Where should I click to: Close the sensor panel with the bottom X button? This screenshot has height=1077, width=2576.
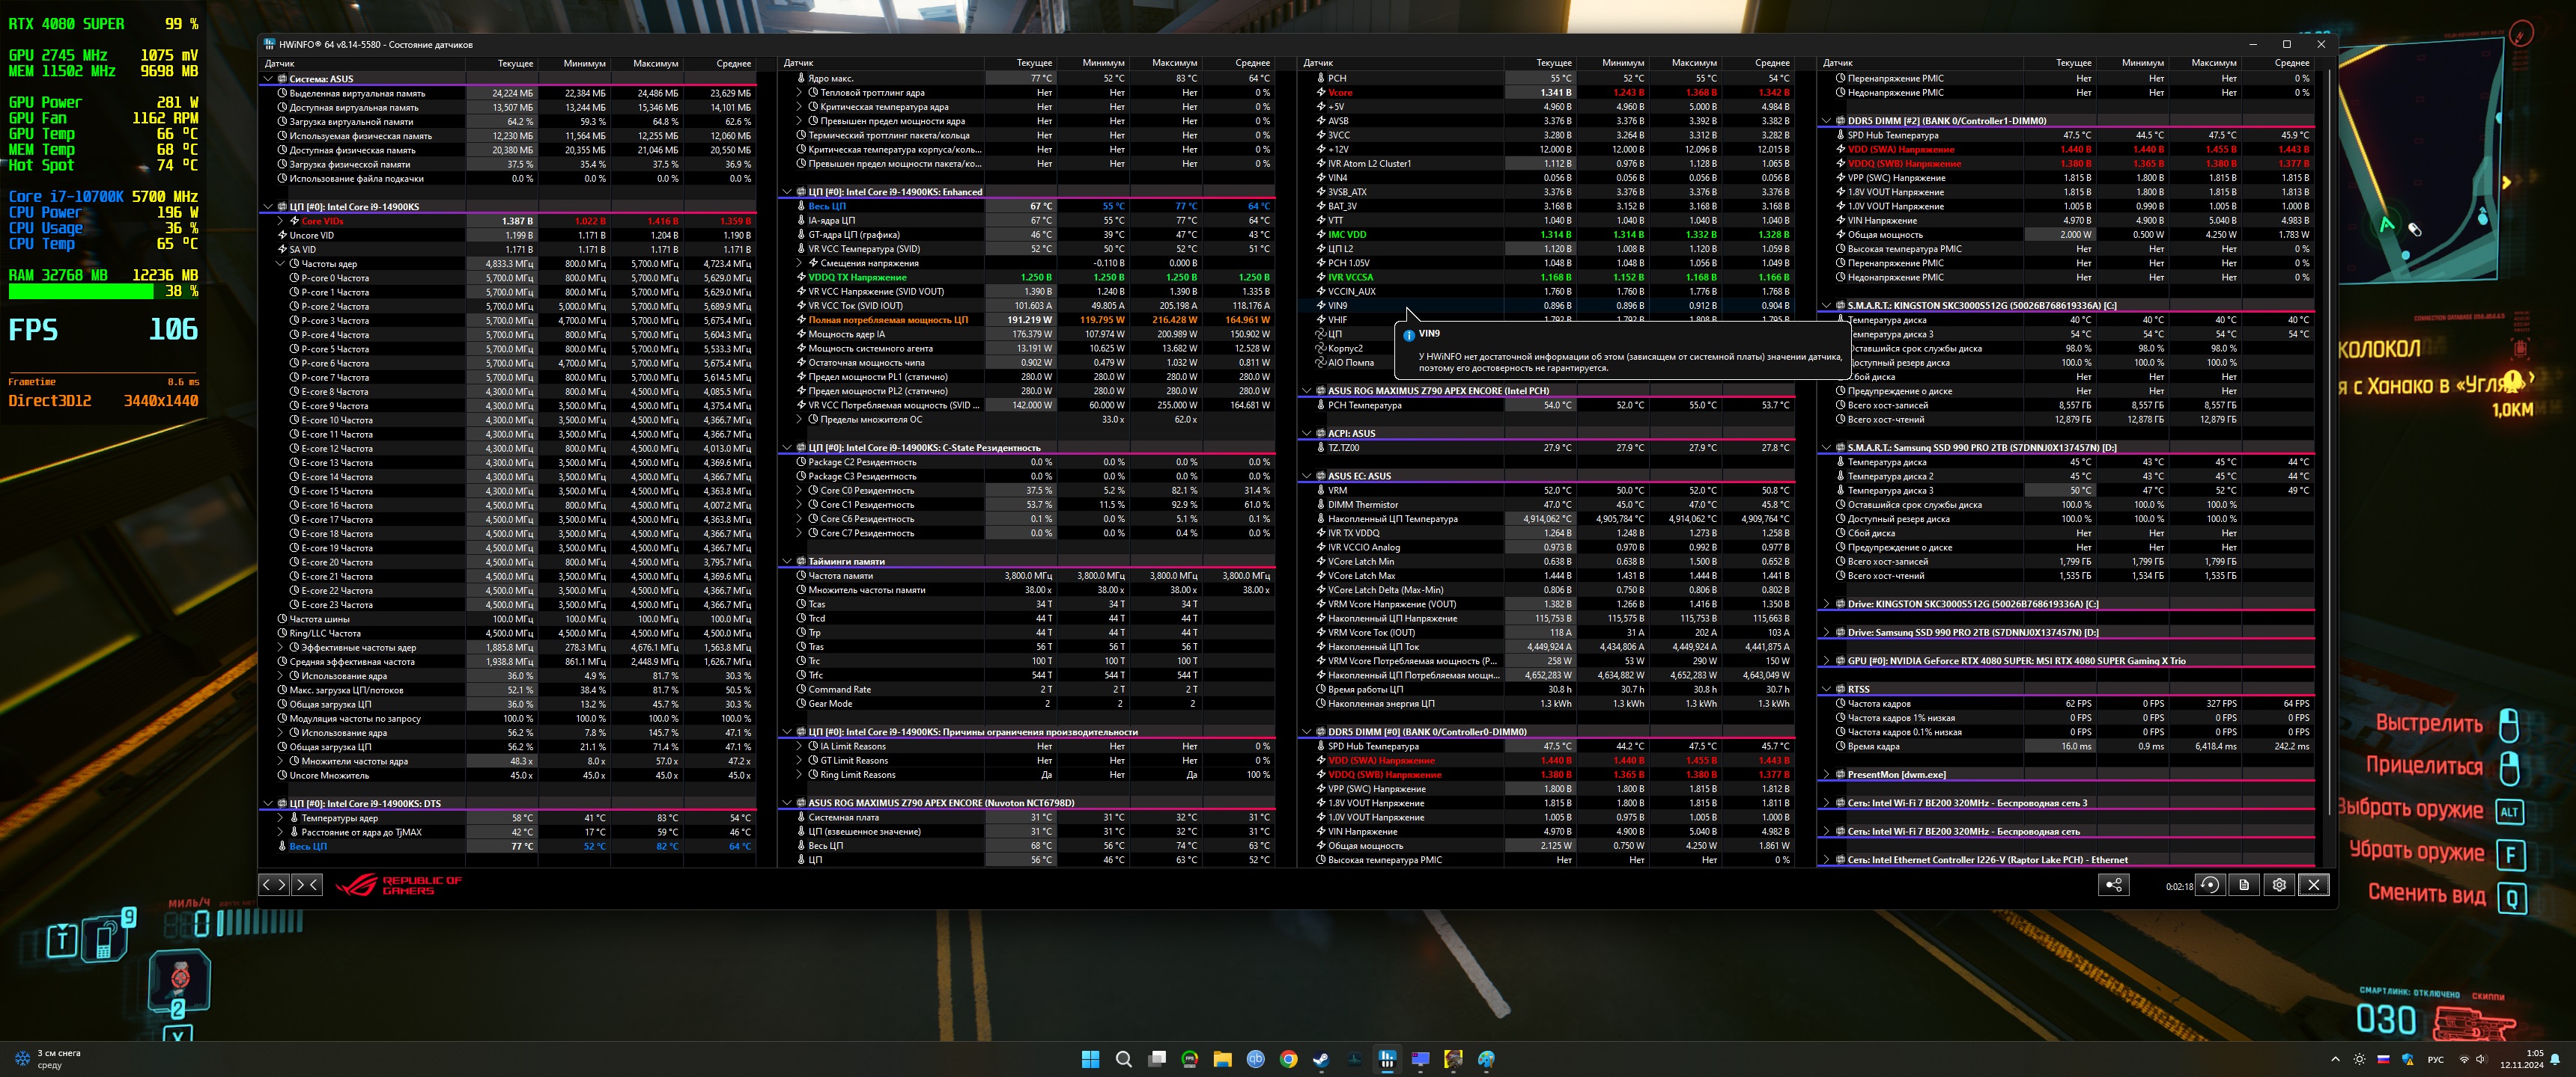click(x=2313, y=886)
